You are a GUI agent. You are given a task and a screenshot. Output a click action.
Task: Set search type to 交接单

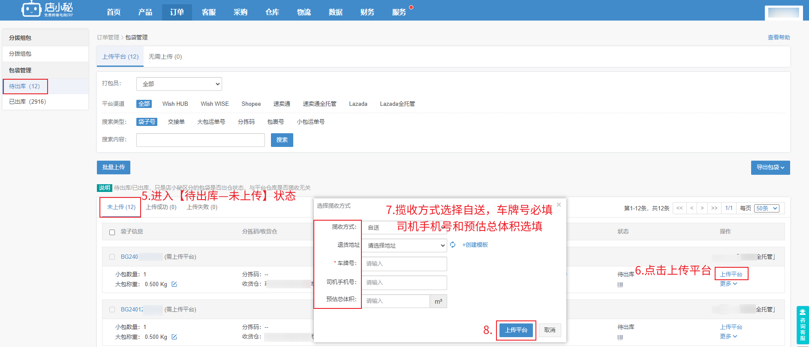[x=176, y=122]
